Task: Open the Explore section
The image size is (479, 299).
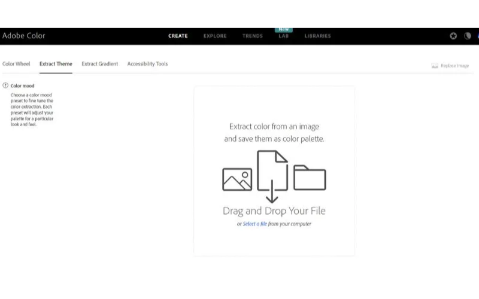Action: click(215, 36)
